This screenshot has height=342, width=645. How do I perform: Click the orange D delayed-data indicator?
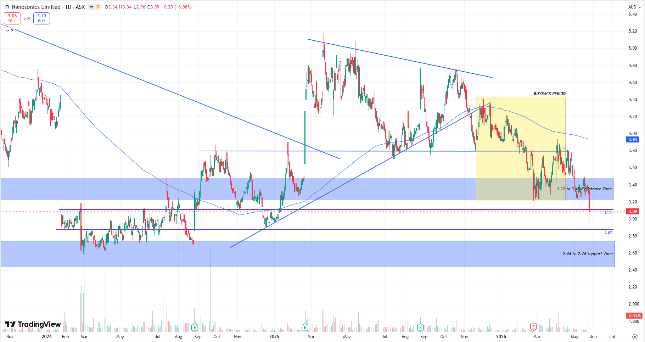(98, 7)
